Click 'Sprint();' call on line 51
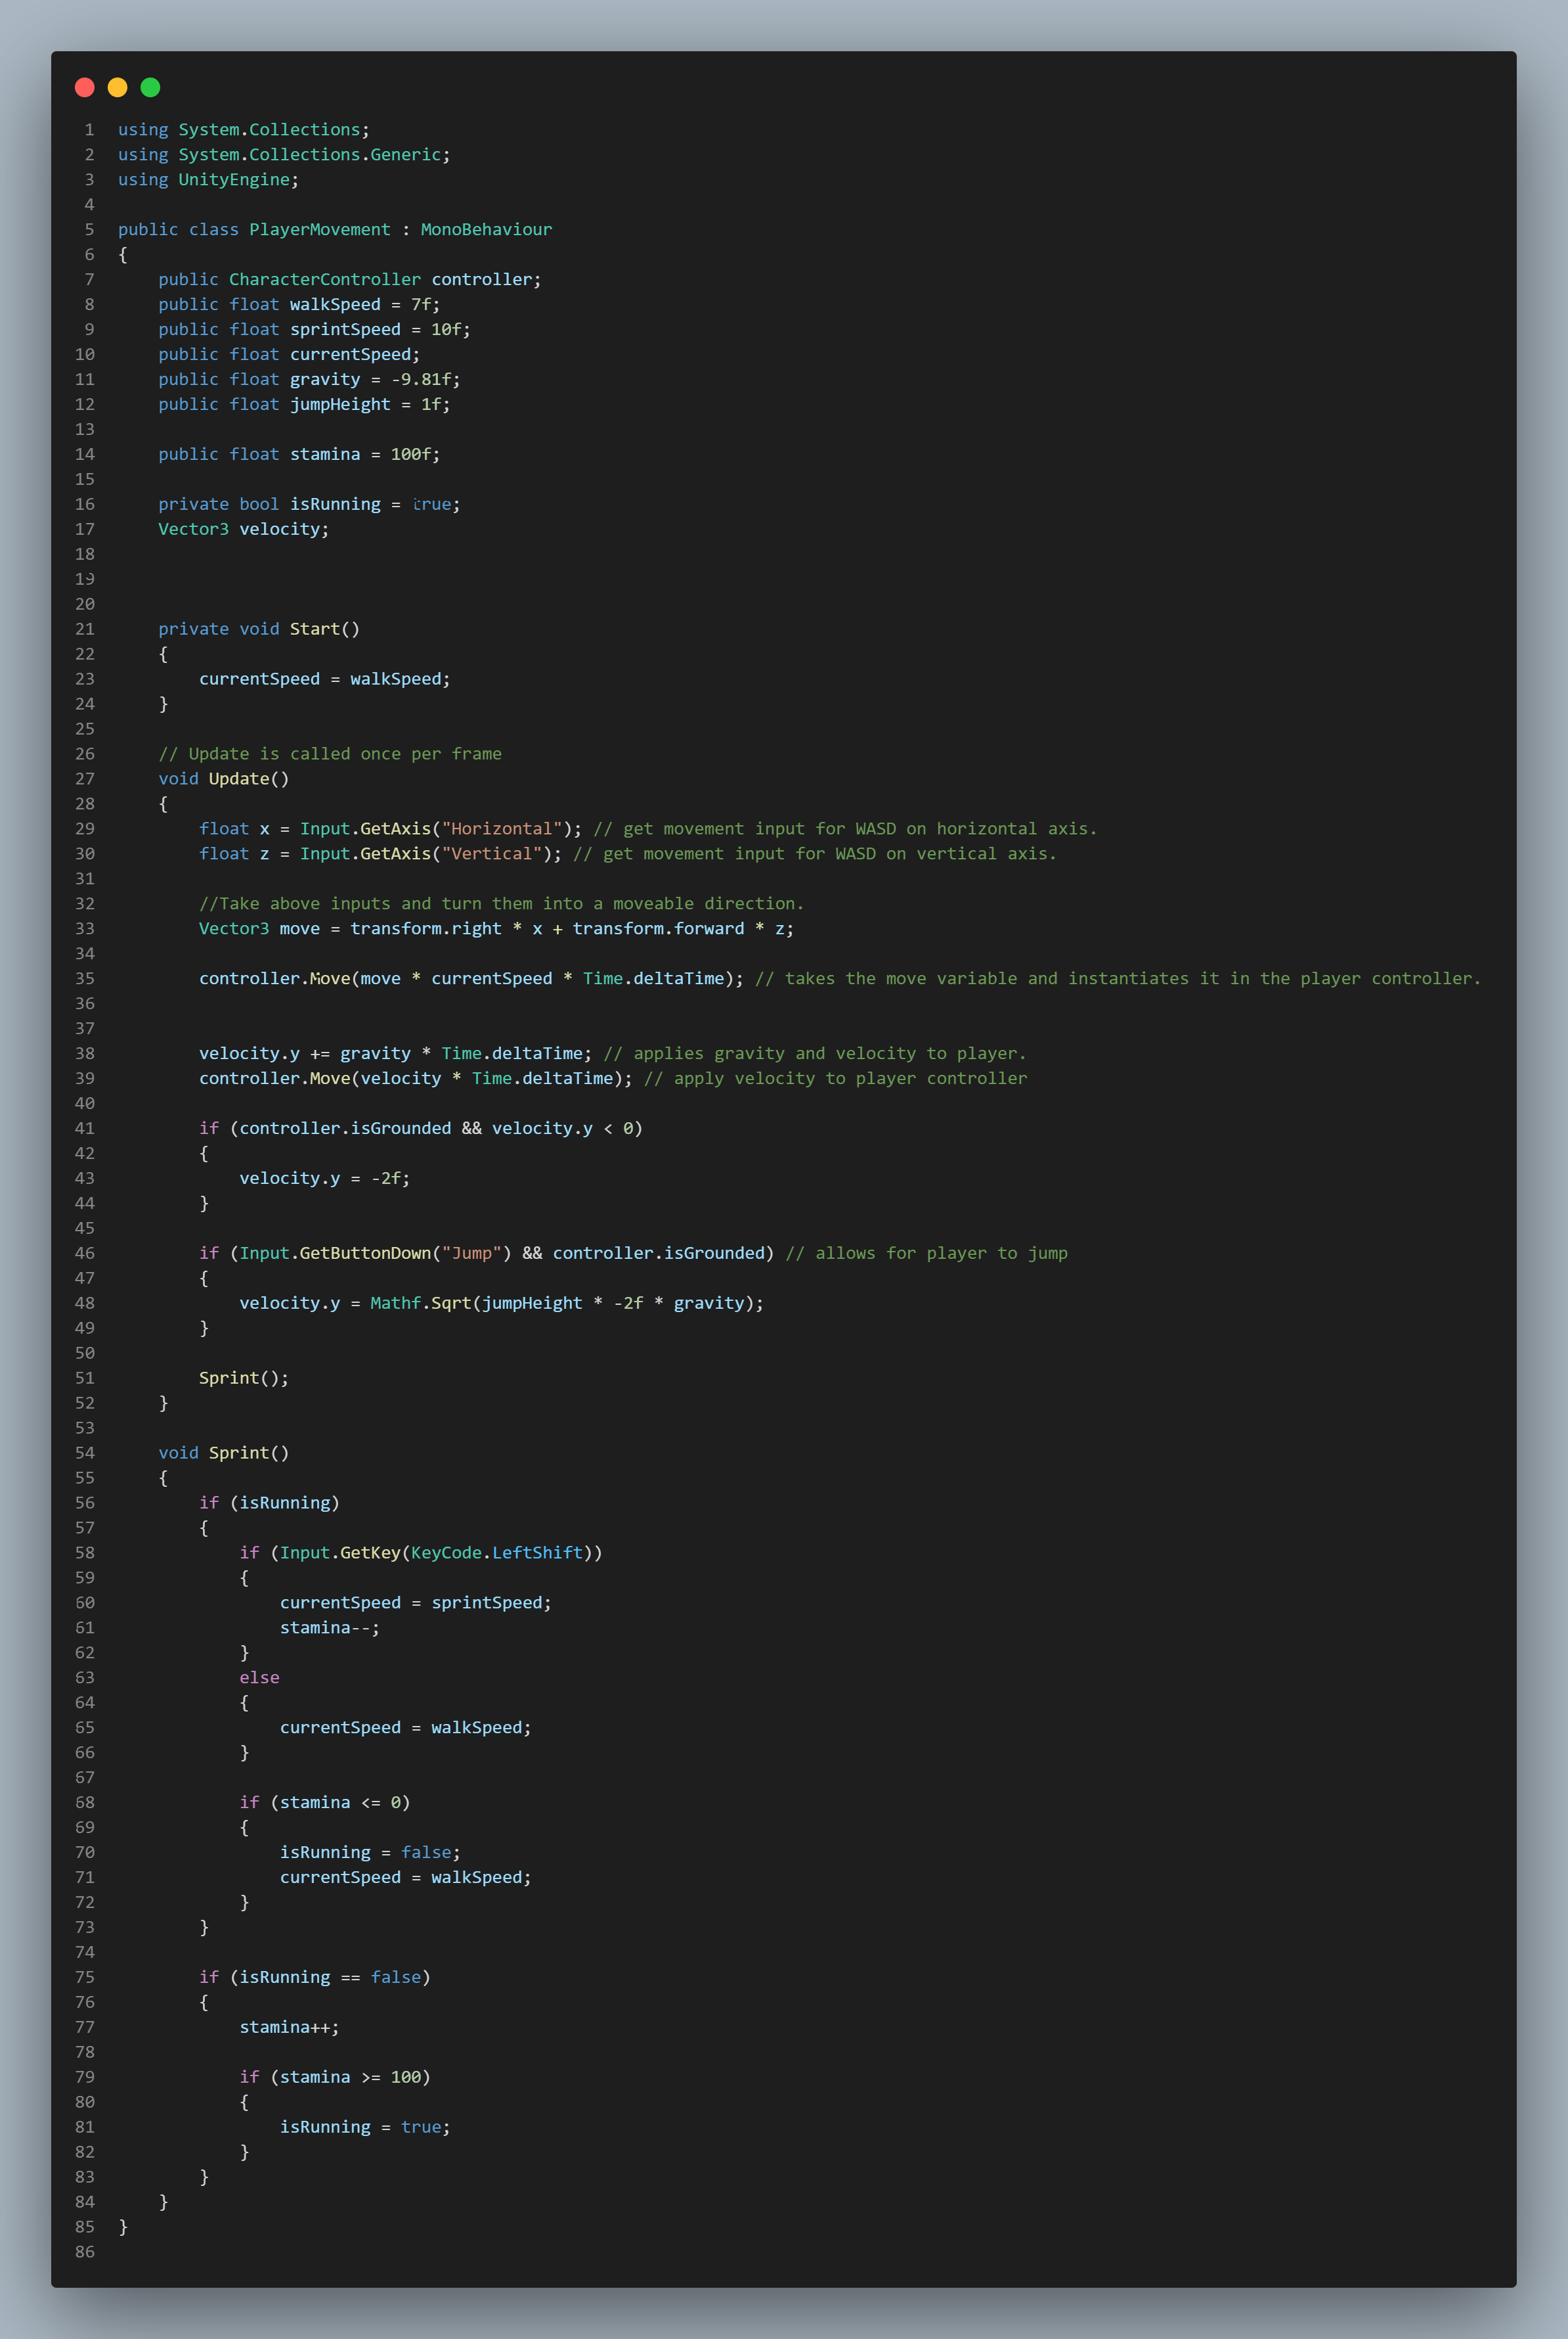The image size is (1568, 2339). (244, 1378)
